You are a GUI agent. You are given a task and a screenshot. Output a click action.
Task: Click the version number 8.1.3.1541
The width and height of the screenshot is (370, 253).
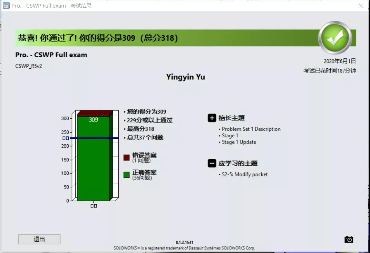(184, 243)
